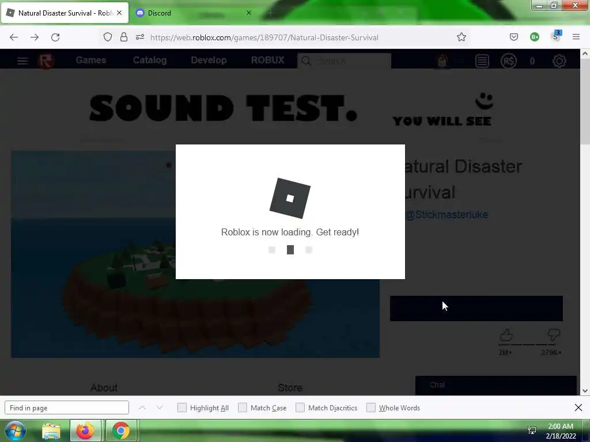Open the Develop menu item
590x442 pixels.
209,60
